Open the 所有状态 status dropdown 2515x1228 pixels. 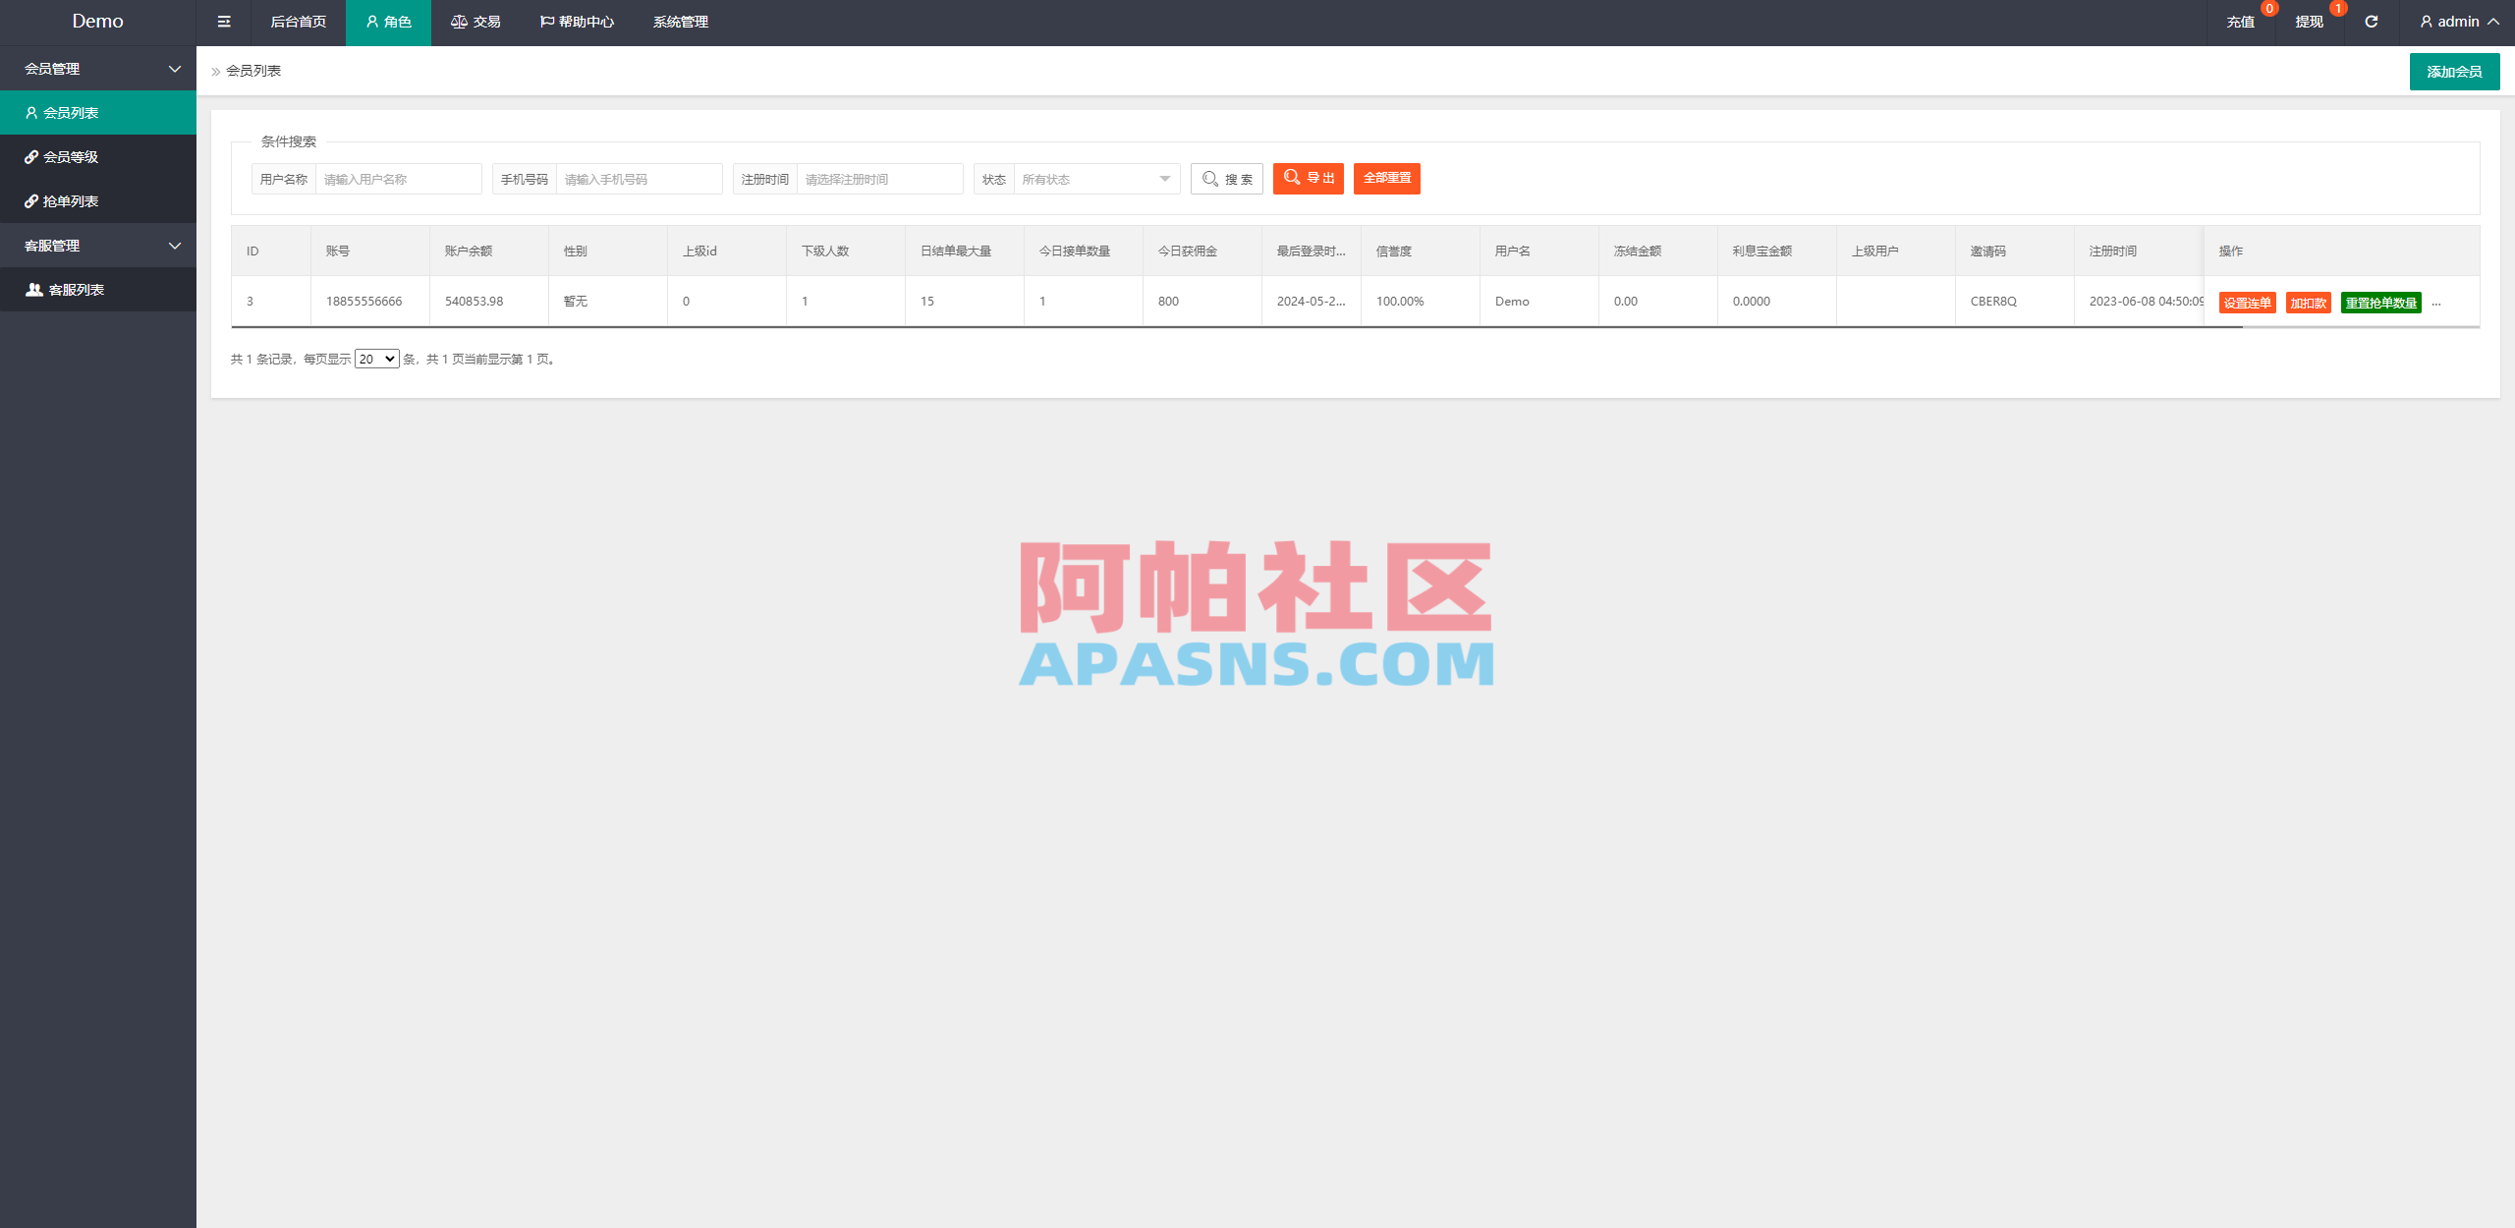pos(1093,179)
